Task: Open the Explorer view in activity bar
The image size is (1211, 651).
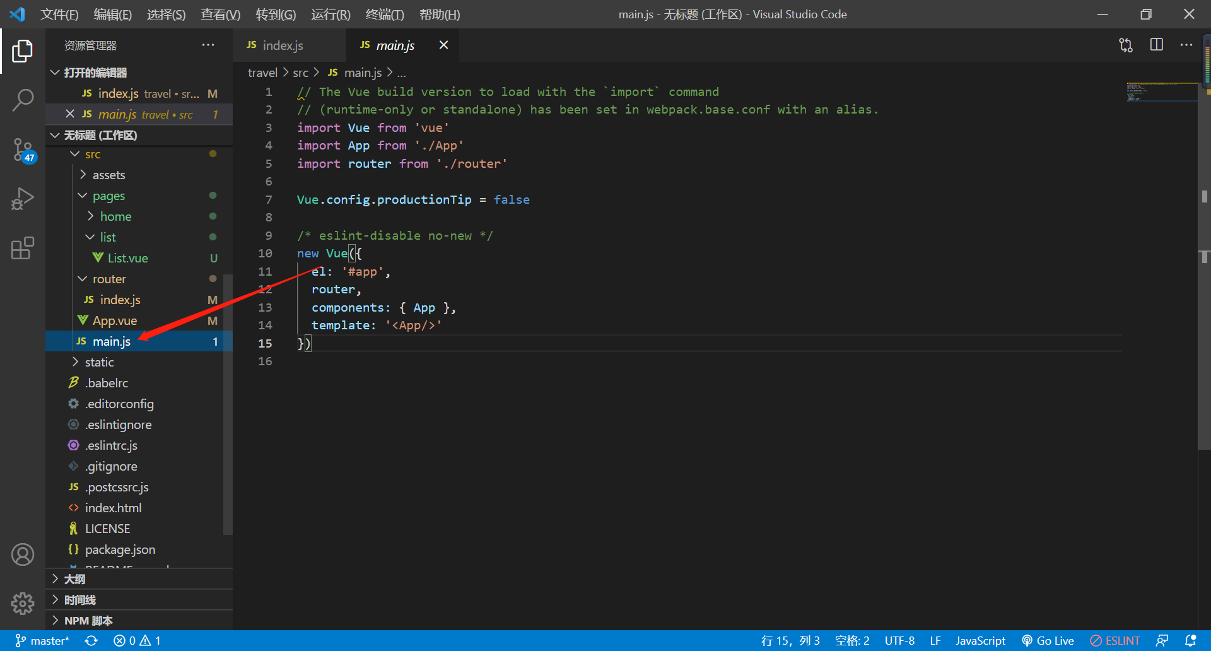Action: click(22, 51)
